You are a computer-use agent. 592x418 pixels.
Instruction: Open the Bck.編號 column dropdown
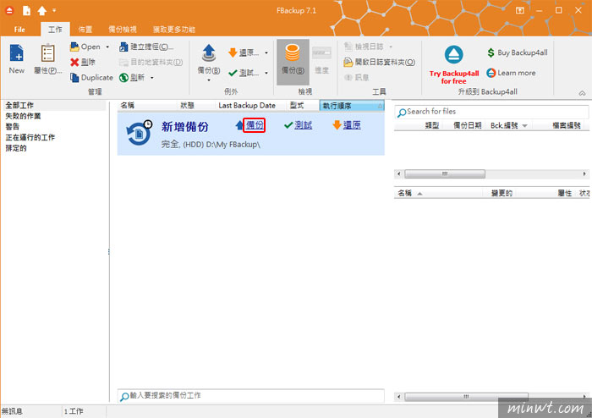tap(525, 126)
